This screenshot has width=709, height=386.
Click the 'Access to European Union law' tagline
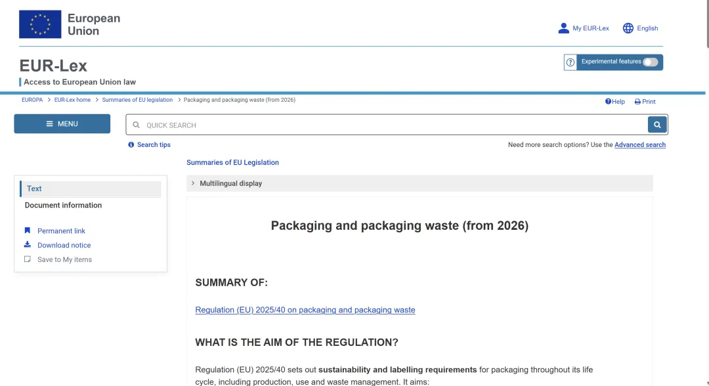click(79, 82)
